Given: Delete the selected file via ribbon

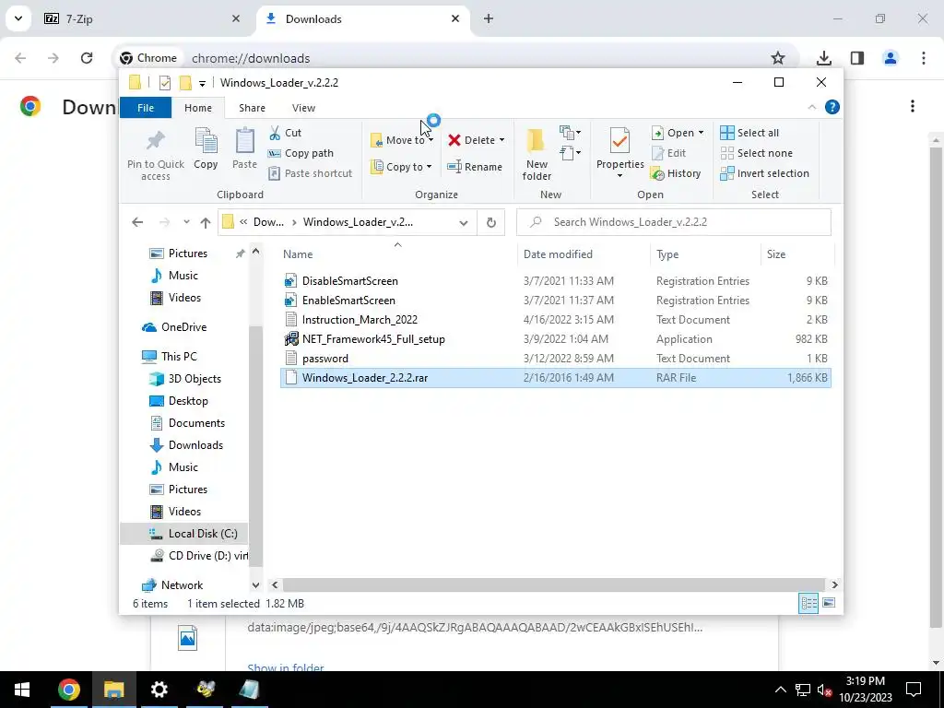Looking at the screenshot, I should point(471,140).
